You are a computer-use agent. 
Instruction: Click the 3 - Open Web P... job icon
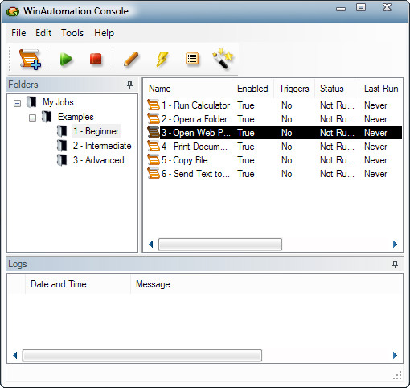[x=154, y=133]
